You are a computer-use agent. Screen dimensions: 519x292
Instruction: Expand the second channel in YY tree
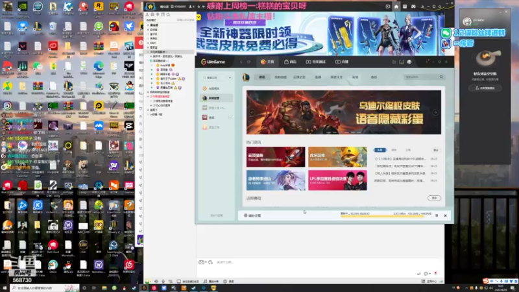tap(148, 29)
